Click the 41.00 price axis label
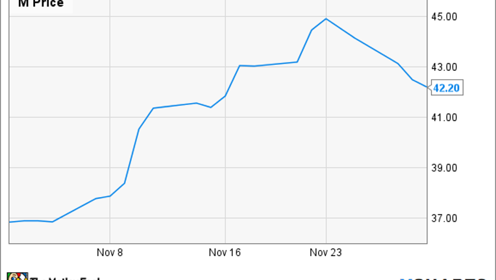Screen dimensions: 496x280 tap(444, 117)
